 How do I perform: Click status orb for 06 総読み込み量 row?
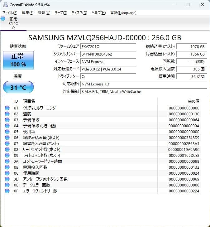click(7, 138)
